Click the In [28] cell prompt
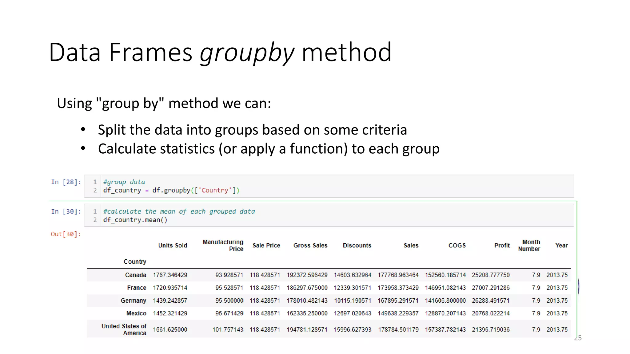This screenshot has width=630, height=354. [66, 182]
